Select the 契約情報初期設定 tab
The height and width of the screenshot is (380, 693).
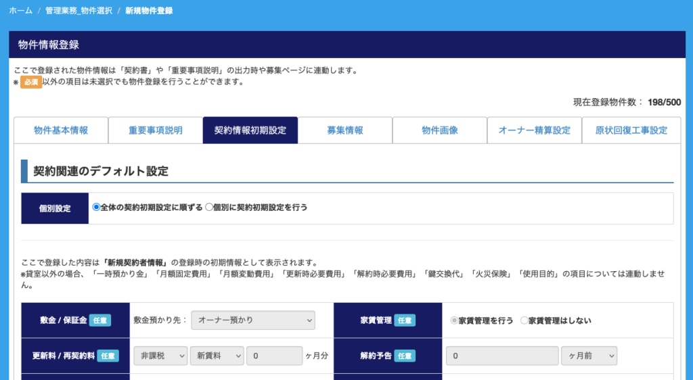click(250, 130)
